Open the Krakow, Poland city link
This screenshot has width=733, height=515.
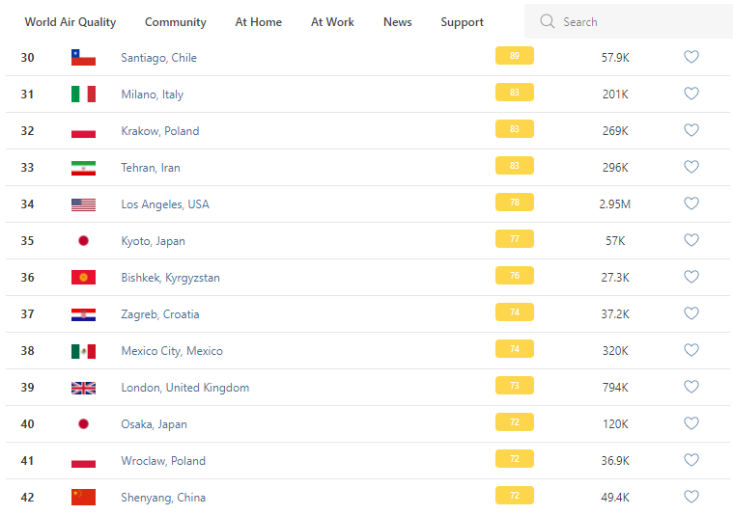(x=159, y=131)
